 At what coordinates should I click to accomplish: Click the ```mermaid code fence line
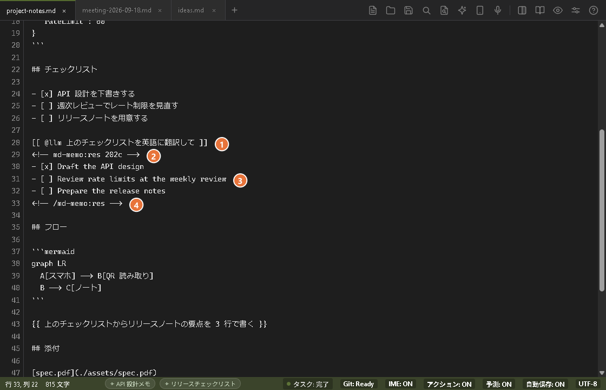coord(53,251)
